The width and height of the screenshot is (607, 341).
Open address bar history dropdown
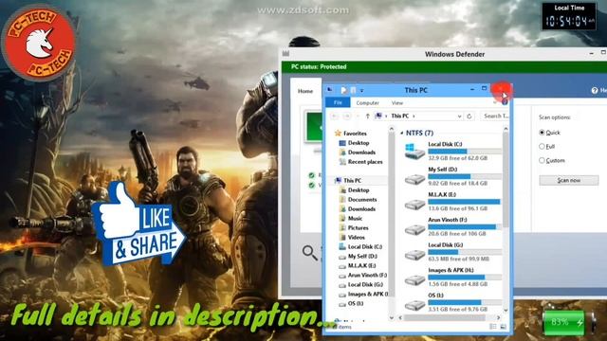pyautogui.click(x=459, y=116)
